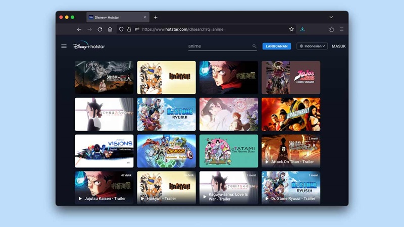Expand the list all tabs chevron
Screen dimensions: 404x227
[x=331, y=17]
